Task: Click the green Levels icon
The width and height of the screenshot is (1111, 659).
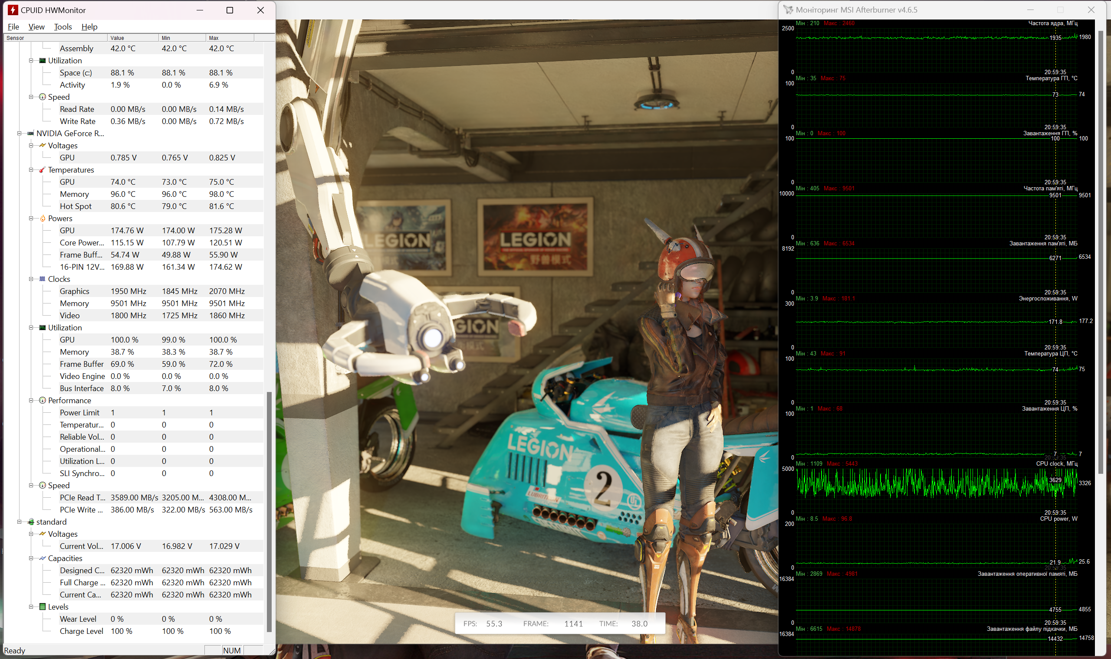Action: pos(43,607)
